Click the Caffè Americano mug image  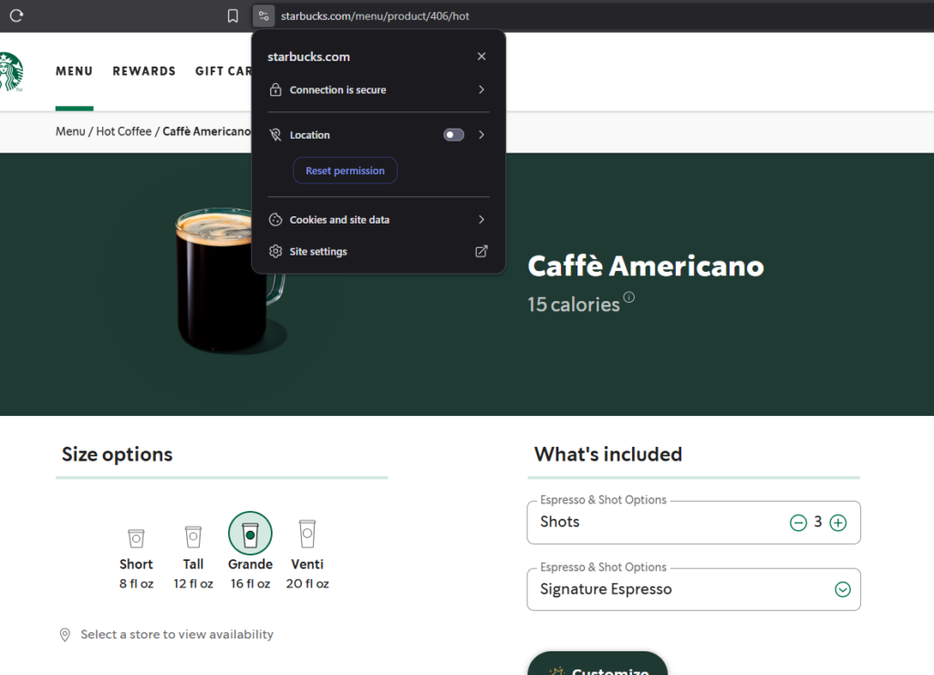[x=231, y=279]
